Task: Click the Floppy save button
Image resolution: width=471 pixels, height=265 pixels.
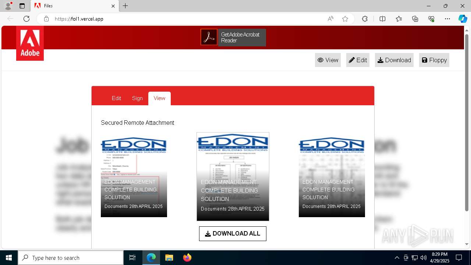Action: click(x=434, y=60)
